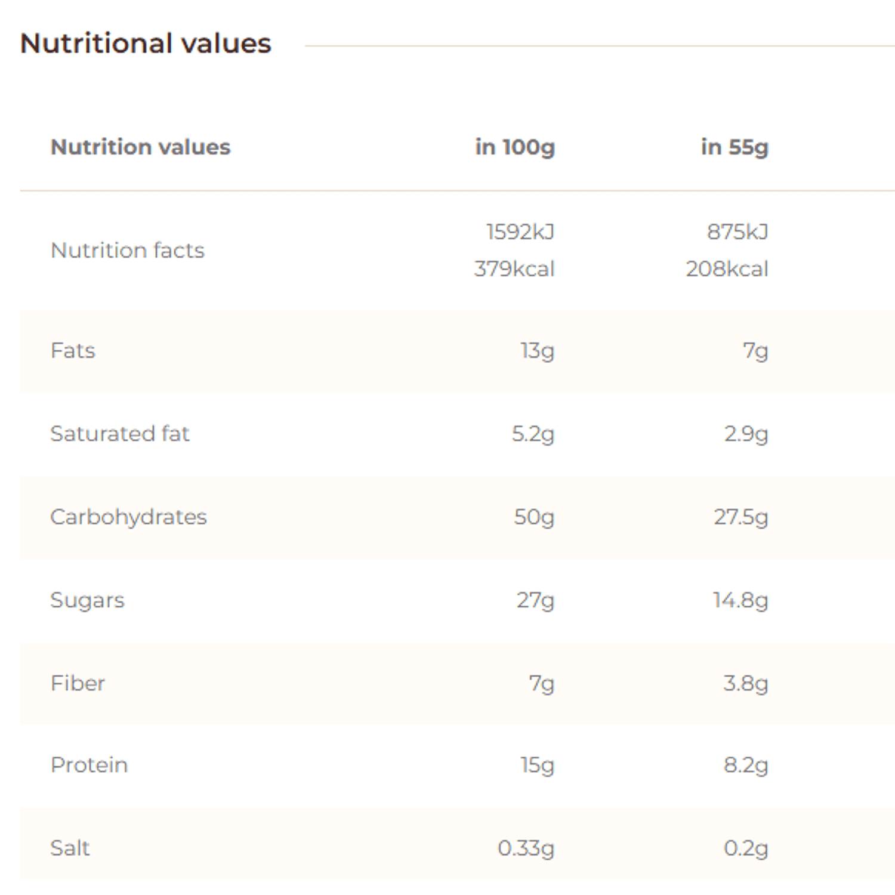Click the 1592kJ energy value

click(520, 232)
